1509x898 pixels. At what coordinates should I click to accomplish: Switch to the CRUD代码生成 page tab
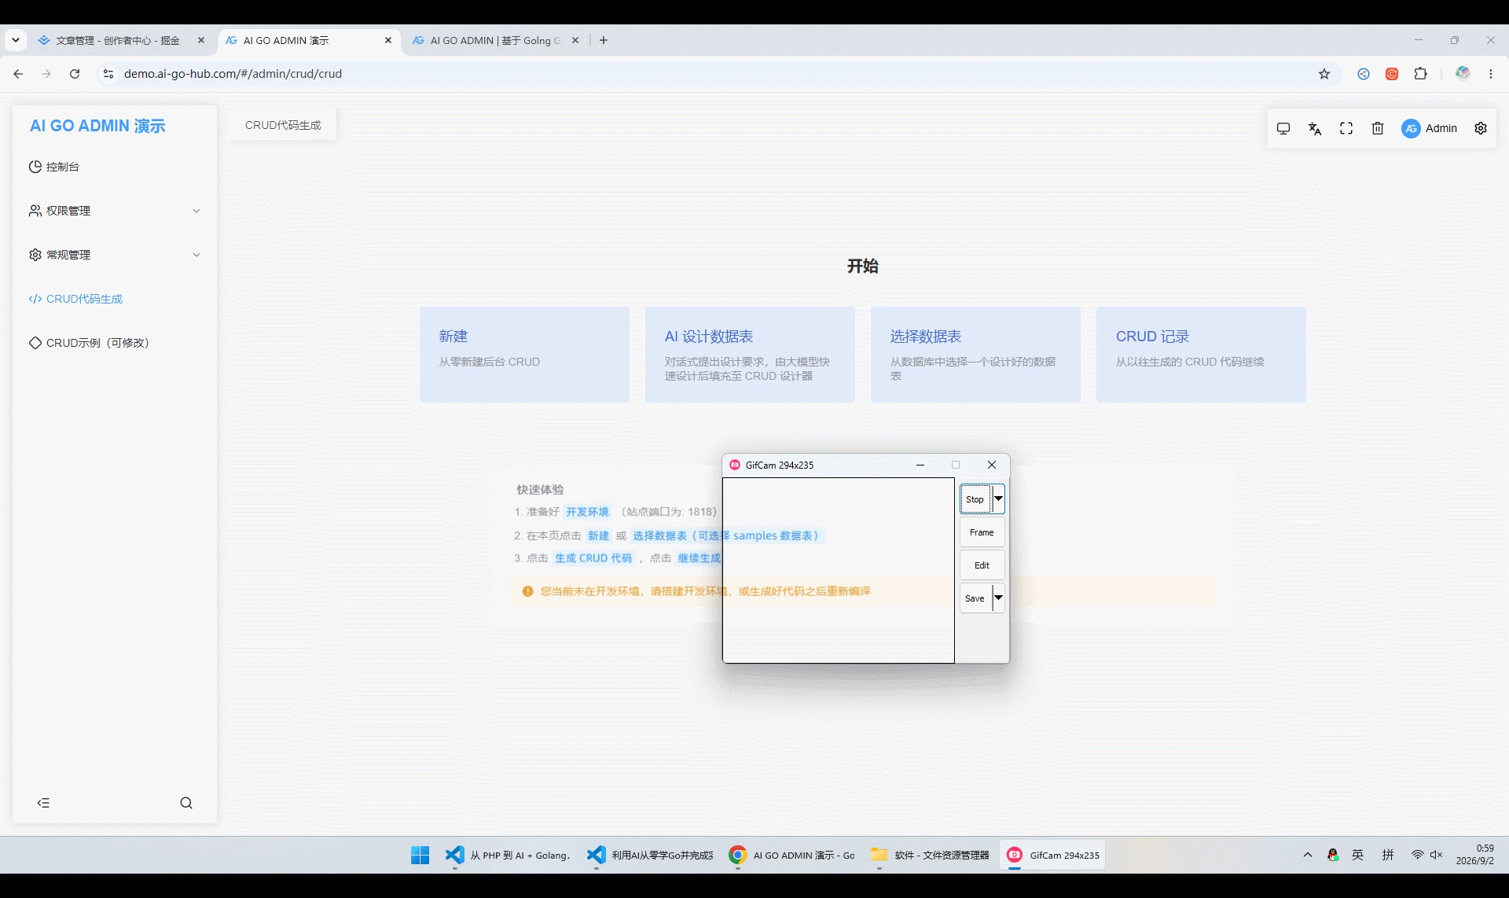tap(283, 125)
